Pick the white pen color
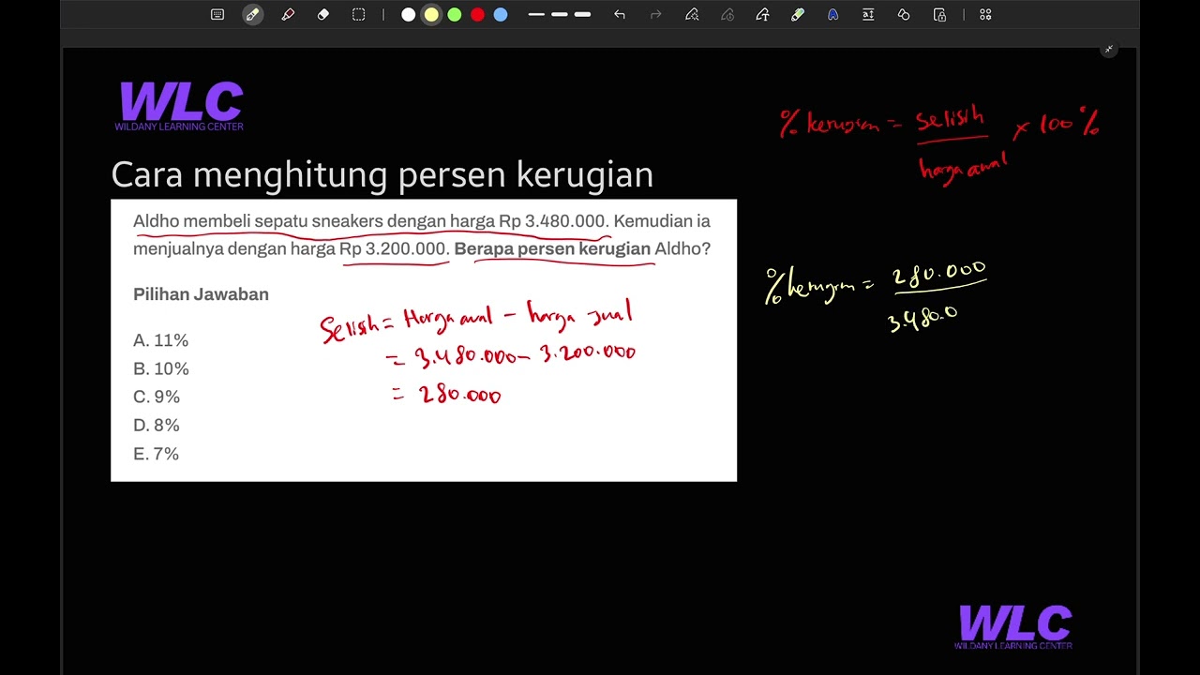1200x675 pixels. coord(408,15)
